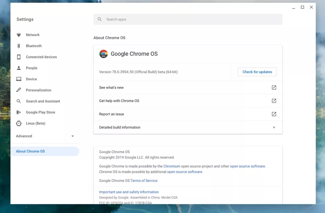Open the See what's new external link icon
This screenshot has height=213, width=325.
274,87
